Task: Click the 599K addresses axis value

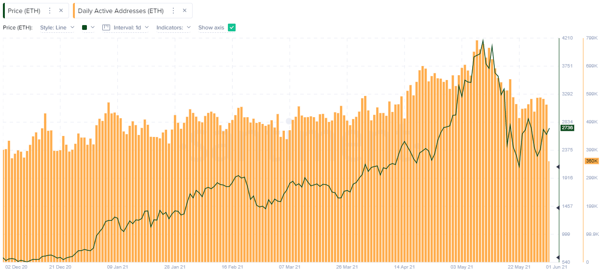Action: [x=592, y=94]
